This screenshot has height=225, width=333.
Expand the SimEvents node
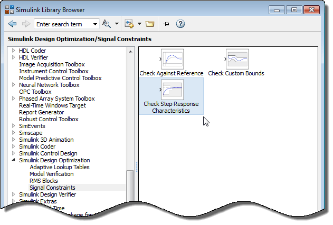13,126
